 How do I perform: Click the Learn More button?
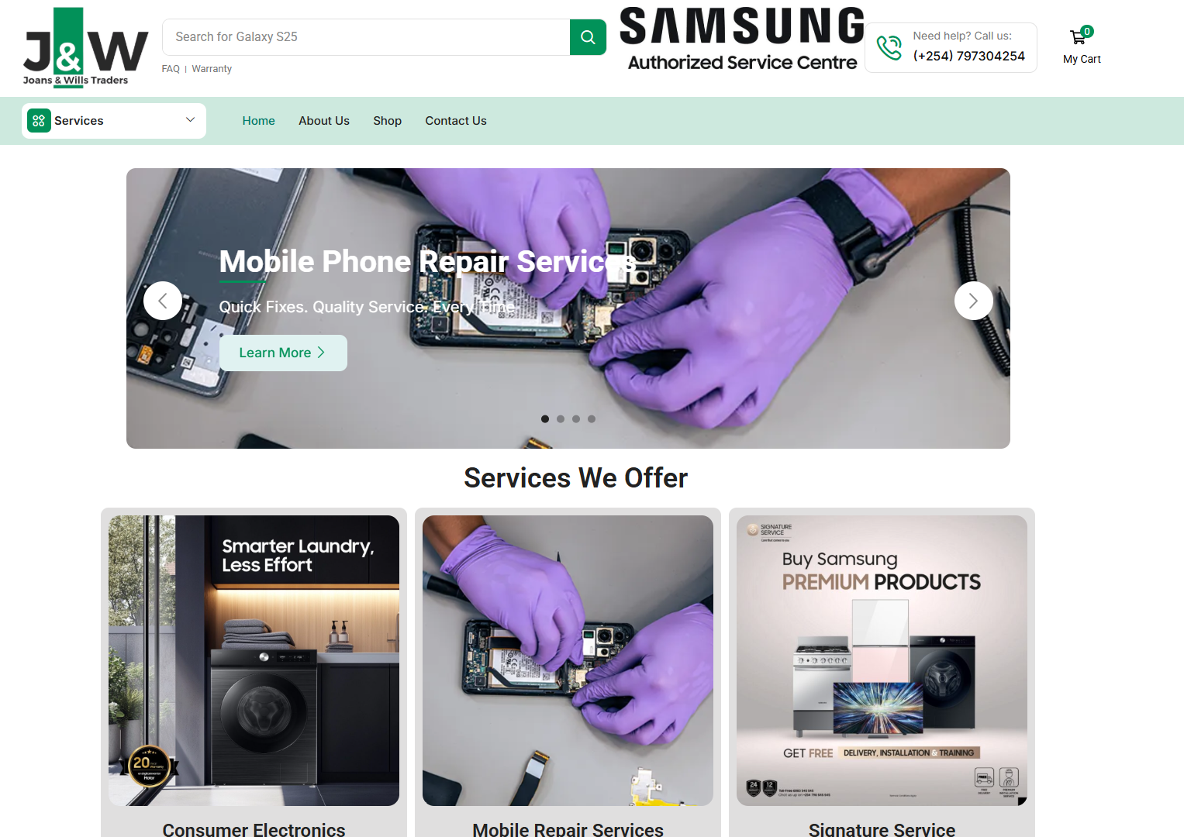pos(283,353)
